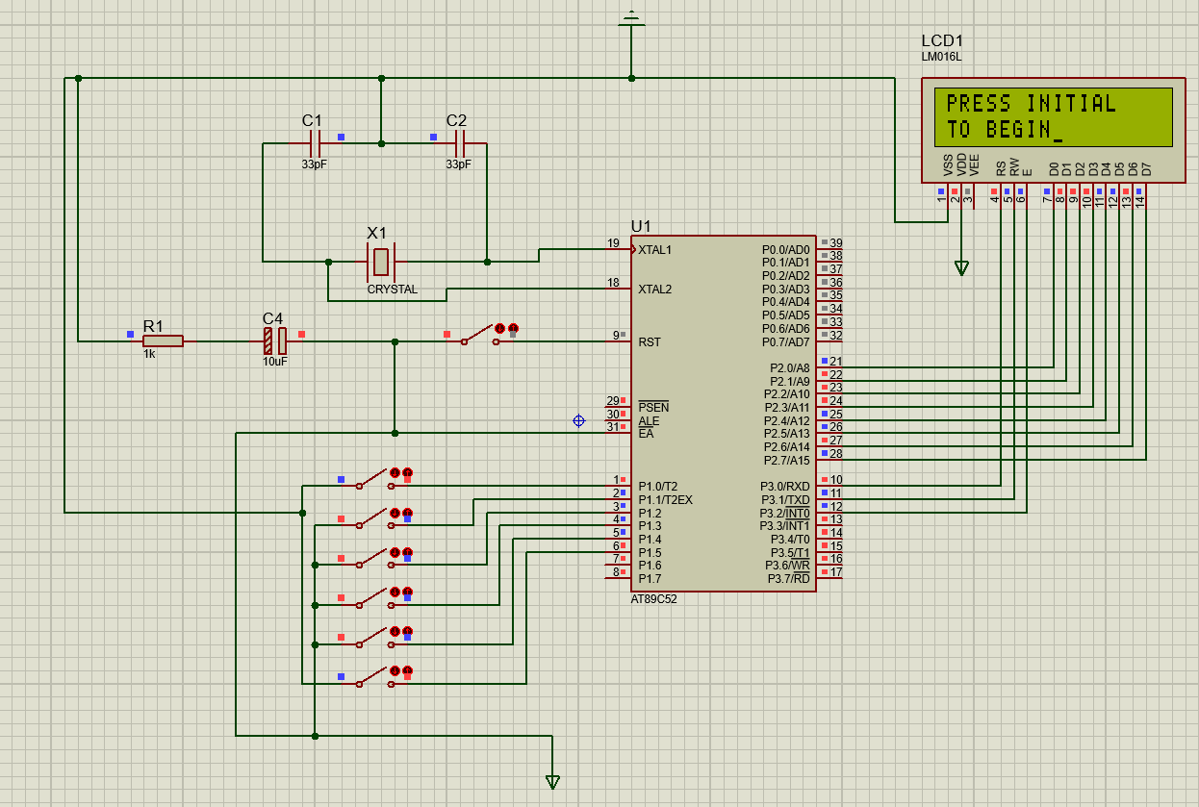Select the ground arrow below LCD pin 2
1199x807 pixels.
[961, 267]
